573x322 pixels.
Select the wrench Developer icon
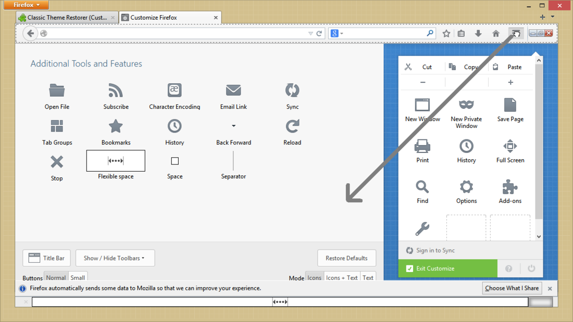(x=422, y=228)
